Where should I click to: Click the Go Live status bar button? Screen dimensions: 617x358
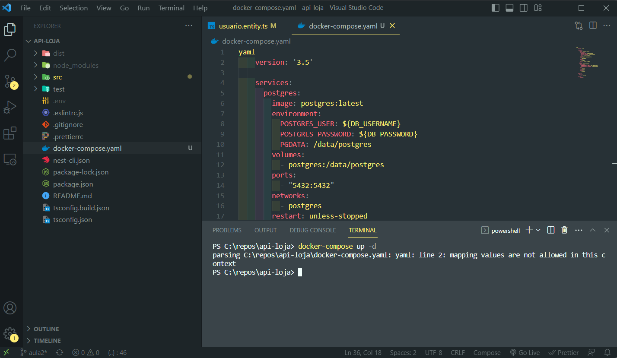pyautogui.click(x=525, y=352)
